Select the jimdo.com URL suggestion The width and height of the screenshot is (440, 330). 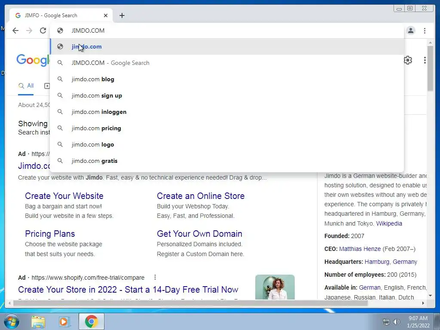227,46
